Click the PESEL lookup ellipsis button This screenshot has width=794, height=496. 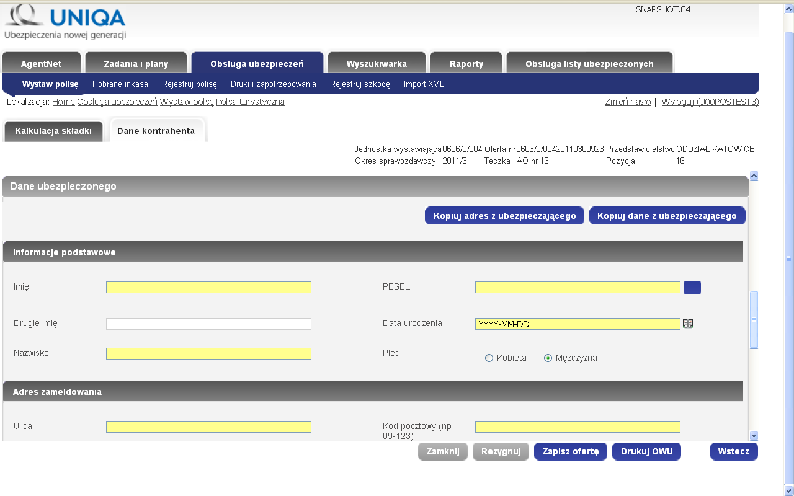point(692,288)
